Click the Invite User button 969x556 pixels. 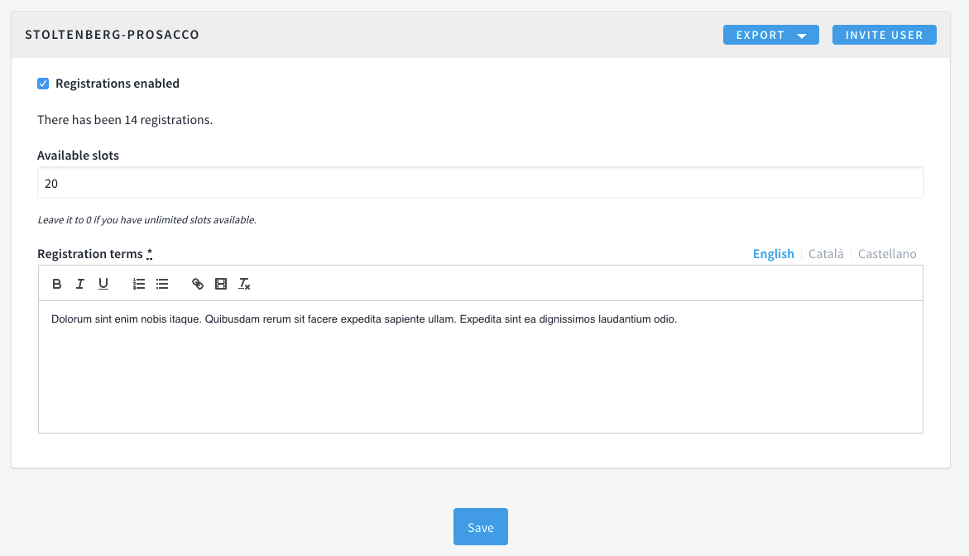coord(884,35)
